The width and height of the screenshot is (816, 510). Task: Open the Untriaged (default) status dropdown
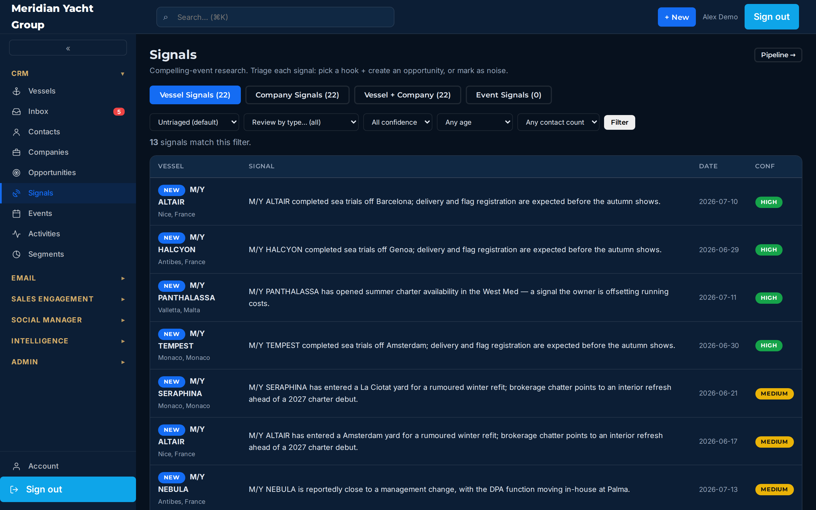click(194, 122)
